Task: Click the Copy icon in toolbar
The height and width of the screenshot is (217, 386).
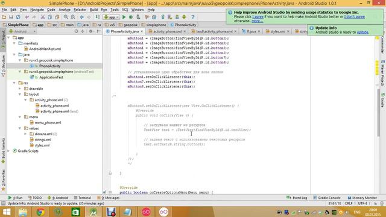Action: [49, 17]
